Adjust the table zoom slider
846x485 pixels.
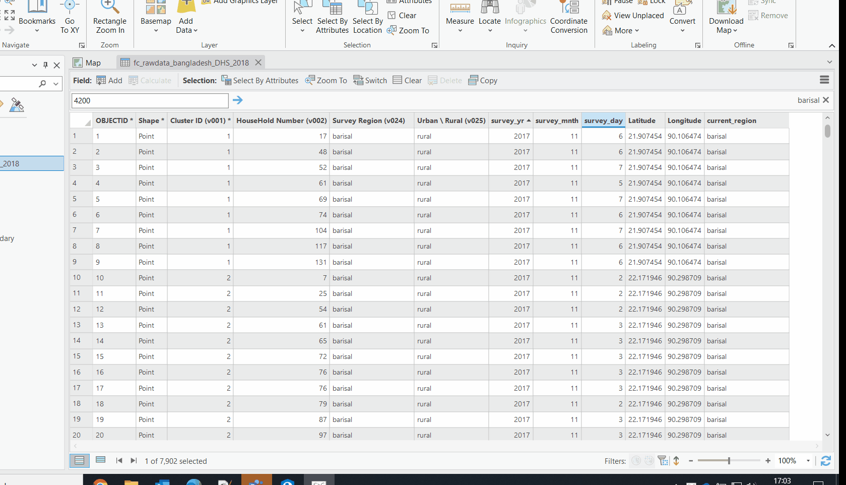pos(728,460)
